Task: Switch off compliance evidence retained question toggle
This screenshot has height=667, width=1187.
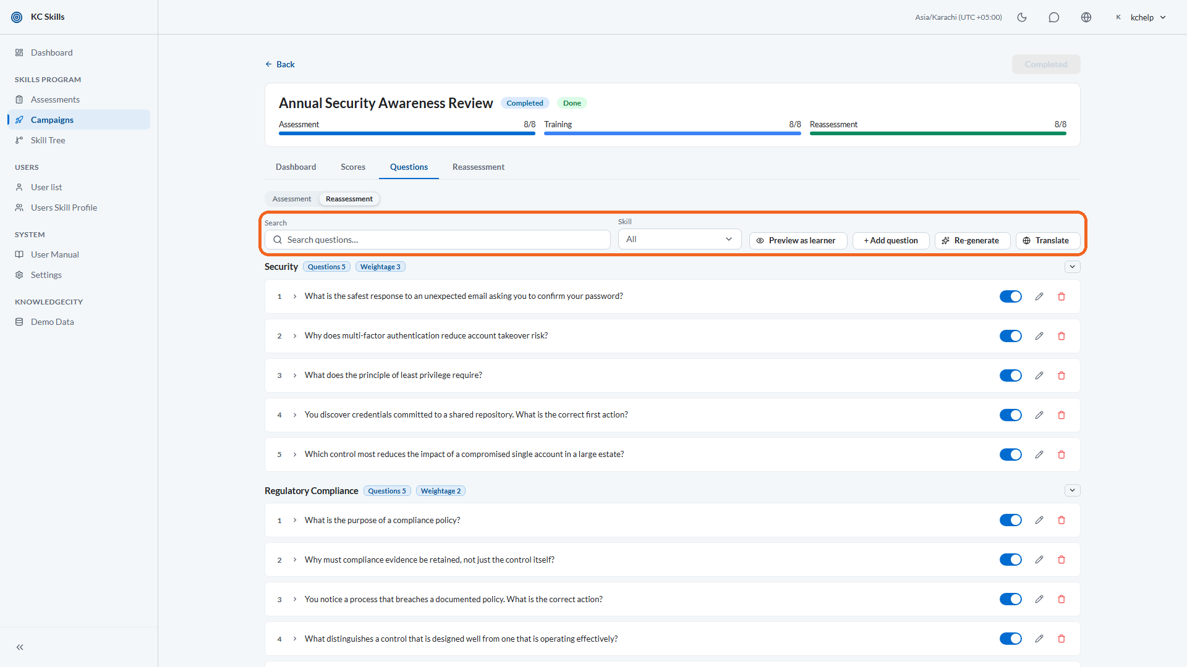Action: click(x=1011, y=560)
